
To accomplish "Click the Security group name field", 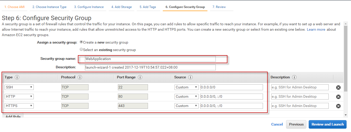I will click(150, 59).
